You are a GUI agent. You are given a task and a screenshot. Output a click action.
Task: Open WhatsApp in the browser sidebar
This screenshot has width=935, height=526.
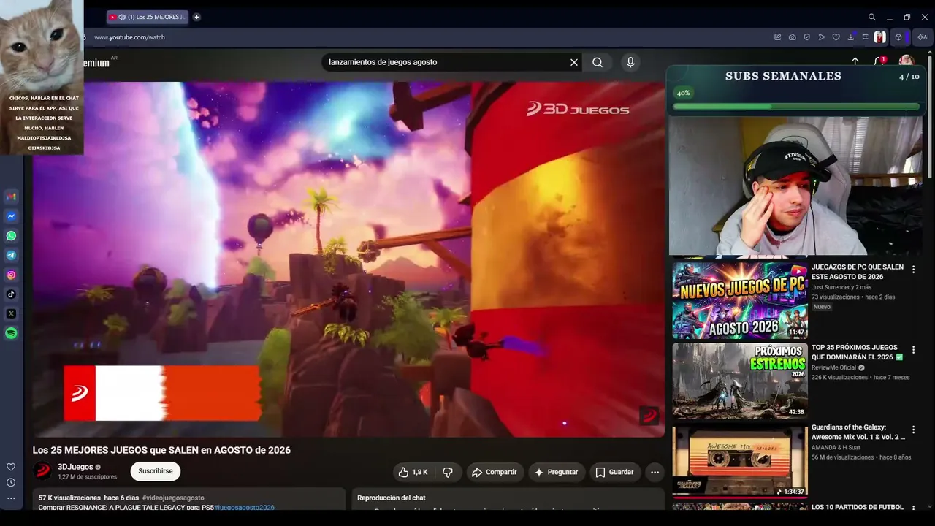pyautogui.click(x=11, y=236)
